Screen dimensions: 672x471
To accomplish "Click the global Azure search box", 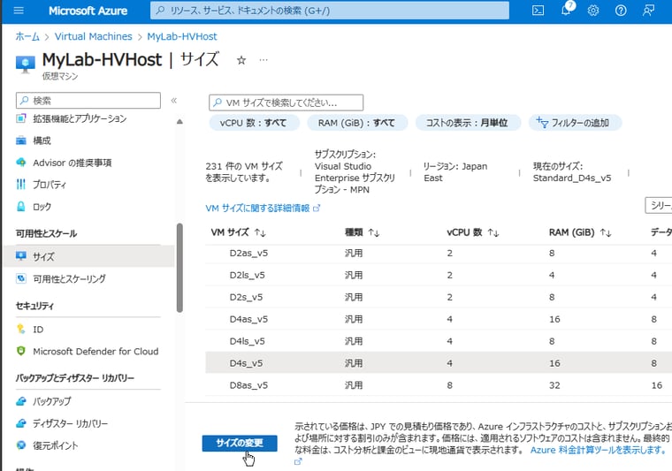I will tap(330, 11).
